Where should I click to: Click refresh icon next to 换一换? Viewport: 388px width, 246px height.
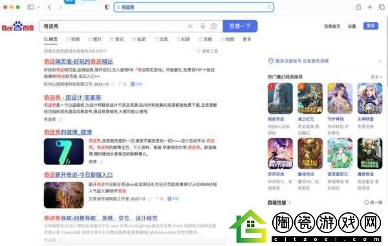[x=366, y=203]
